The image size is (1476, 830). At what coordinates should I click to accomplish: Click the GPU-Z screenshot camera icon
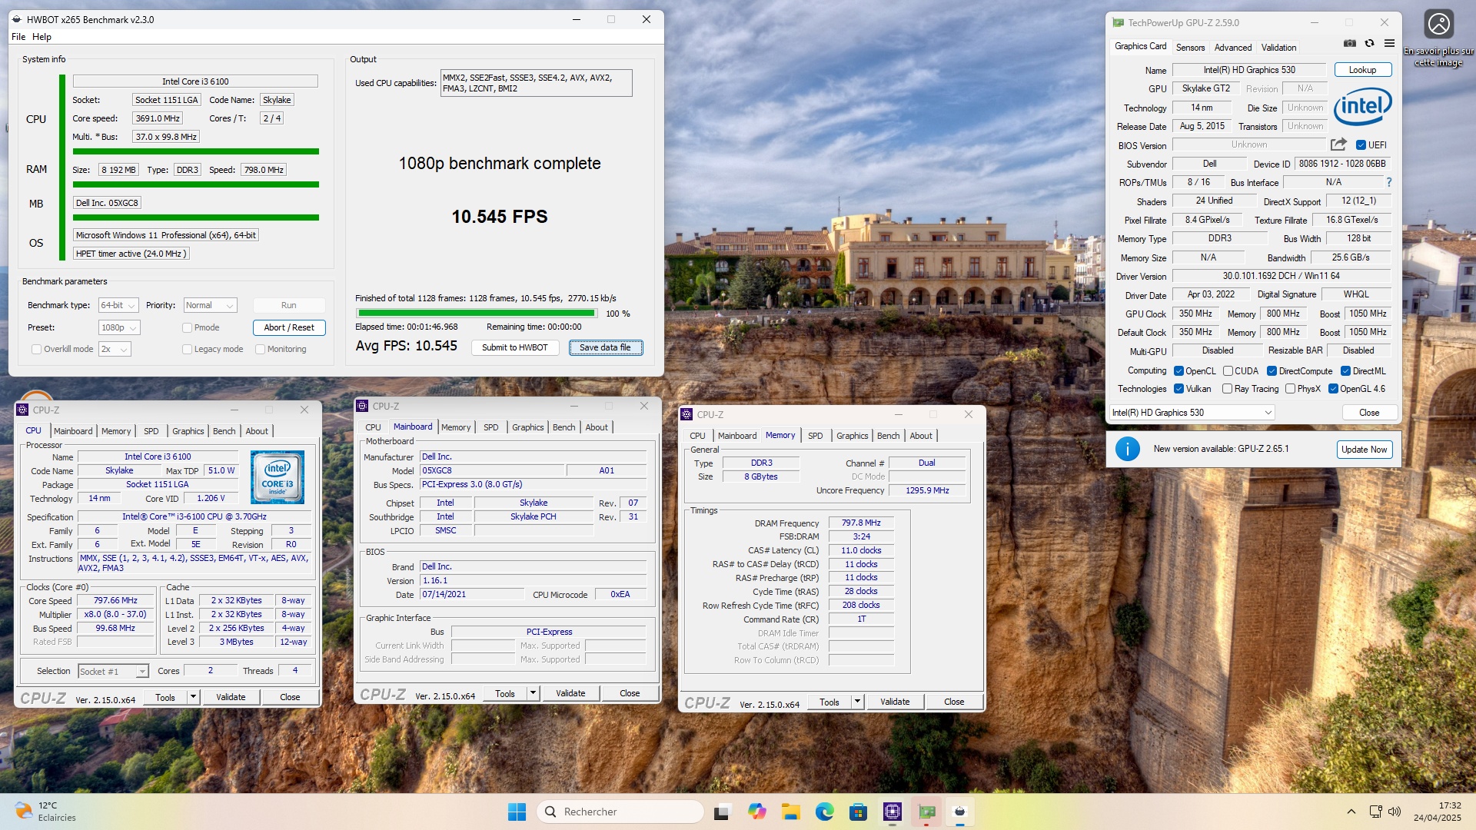click(x=1349, y=44)
